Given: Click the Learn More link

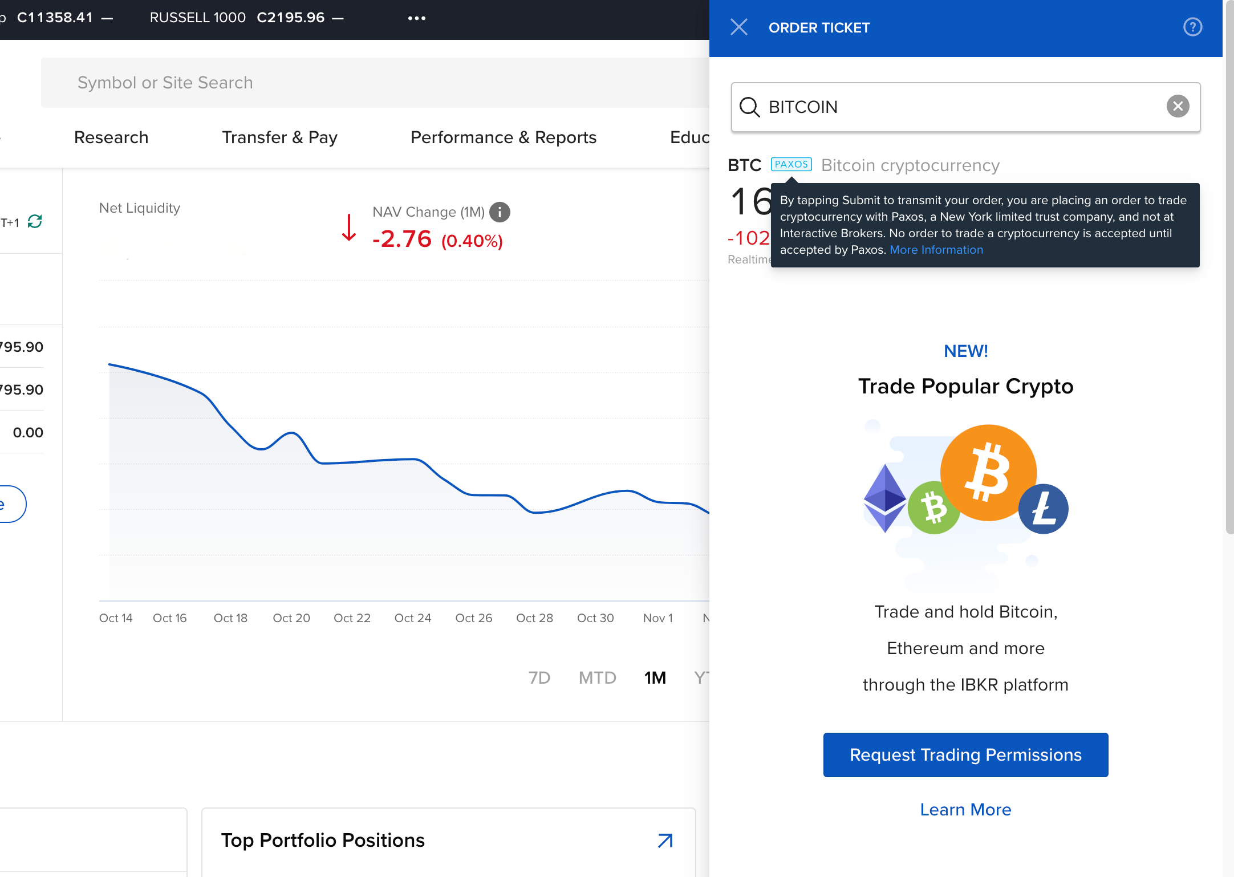Looking at the screenshot, I should (x=964, y=809).
